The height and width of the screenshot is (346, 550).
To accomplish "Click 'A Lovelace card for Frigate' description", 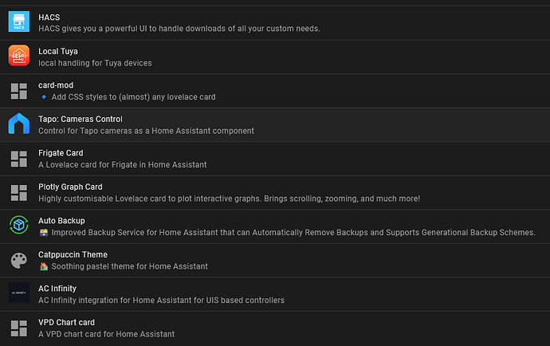I will (123, 164).
